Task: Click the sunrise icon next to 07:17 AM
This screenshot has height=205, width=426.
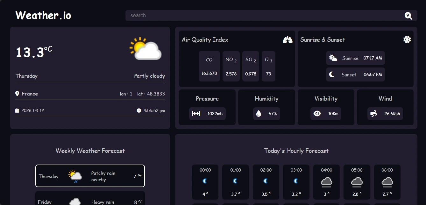Action: click(x=332, y=58)
